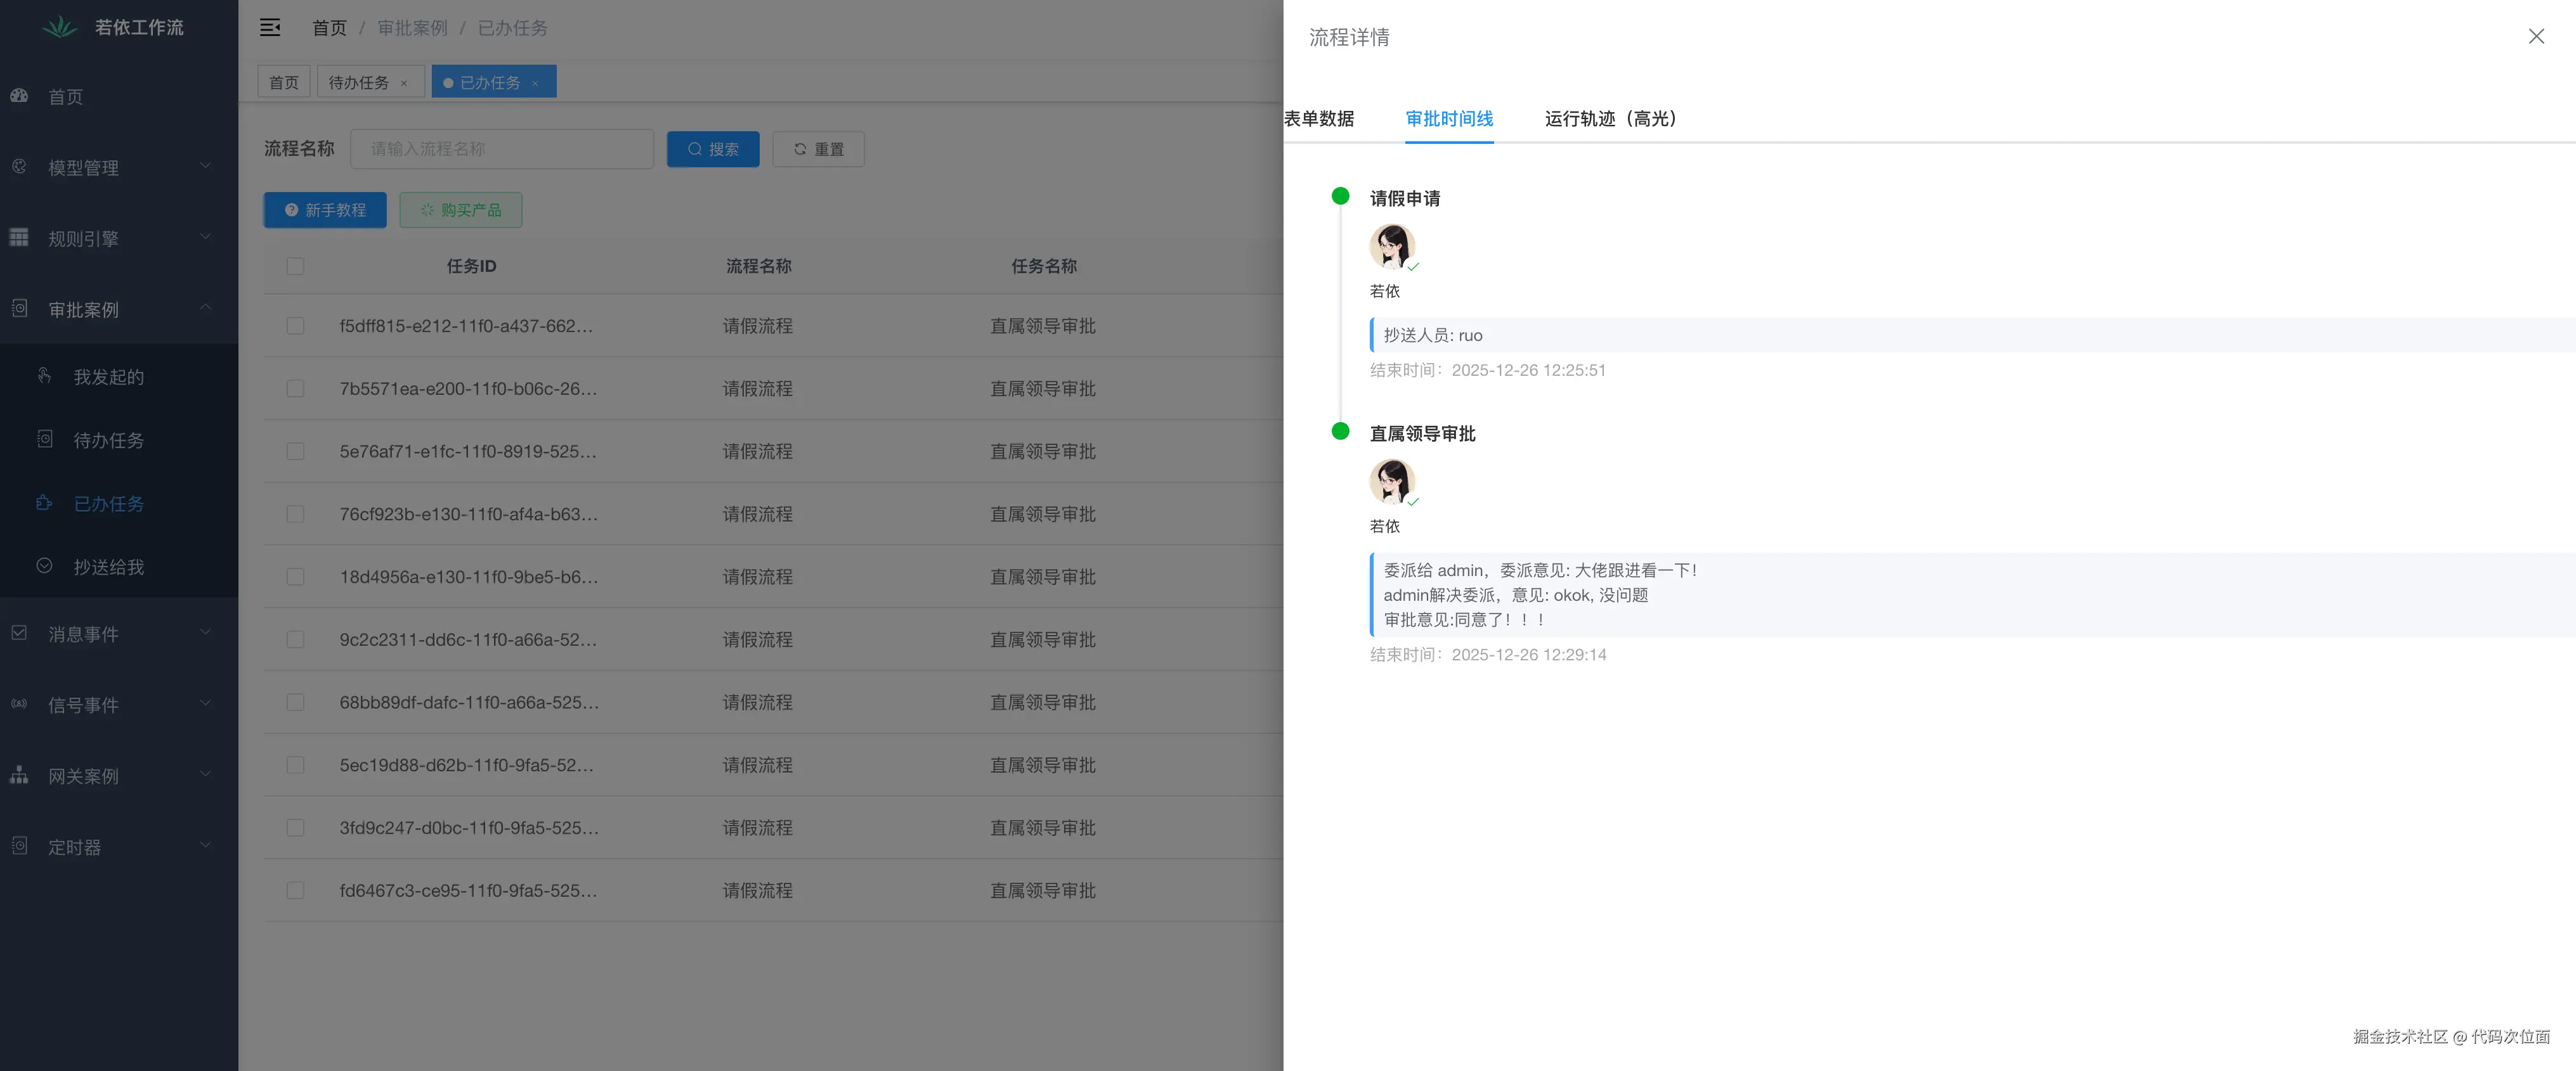Click the 首页 dashboard icon in sidebar
2576x1071 pixels.
point(19,96)
